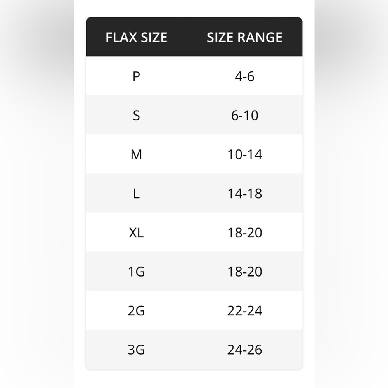Viewport: 388px width, 388px height.
Task: Click the 10-14 range value
Action: (244, 154)
